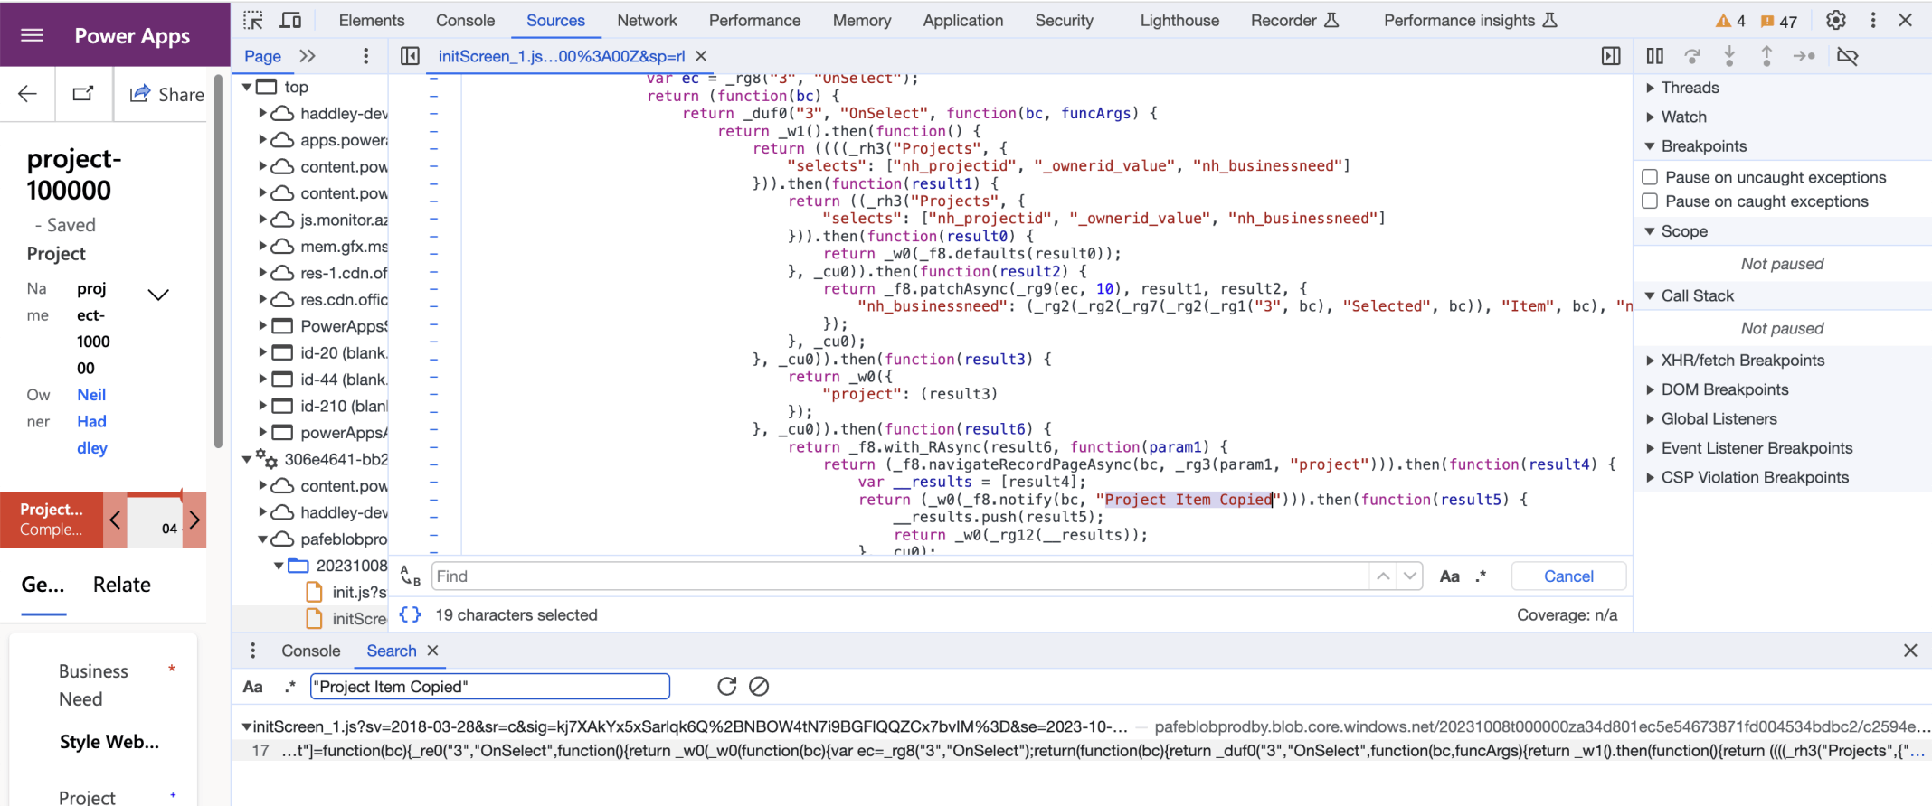
Task: Refresh the search results
Action: 726,687
